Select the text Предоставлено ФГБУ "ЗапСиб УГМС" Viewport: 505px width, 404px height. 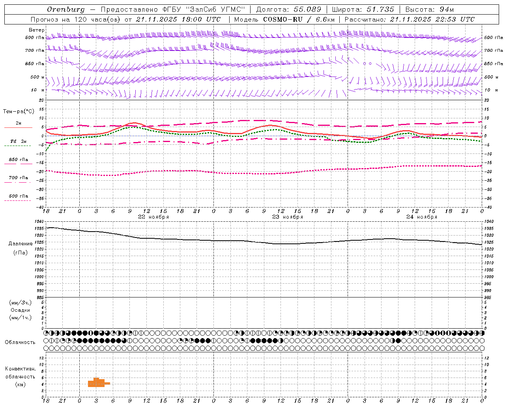[173, 9]
